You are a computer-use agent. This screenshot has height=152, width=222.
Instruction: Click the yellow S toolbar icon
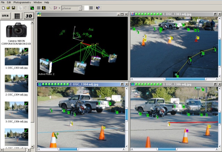pos(44,8)
